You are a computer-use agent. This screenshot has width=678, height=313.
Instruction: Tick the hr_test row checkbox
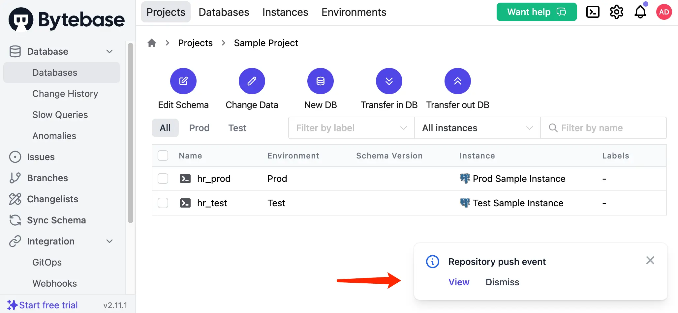[x=163, y=203]
